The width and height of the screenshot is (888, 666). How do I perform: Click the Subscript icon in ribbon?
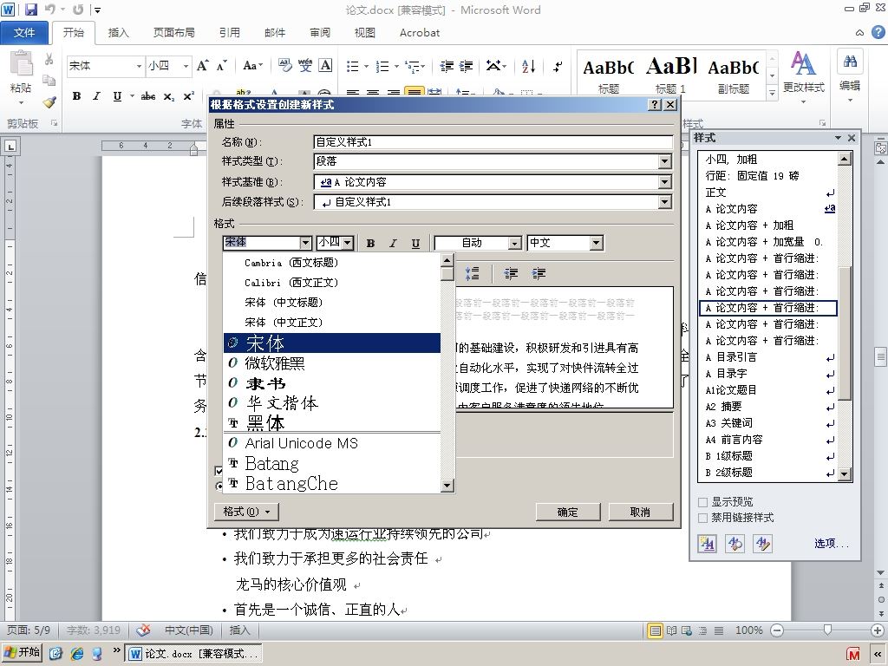(169, 97)
